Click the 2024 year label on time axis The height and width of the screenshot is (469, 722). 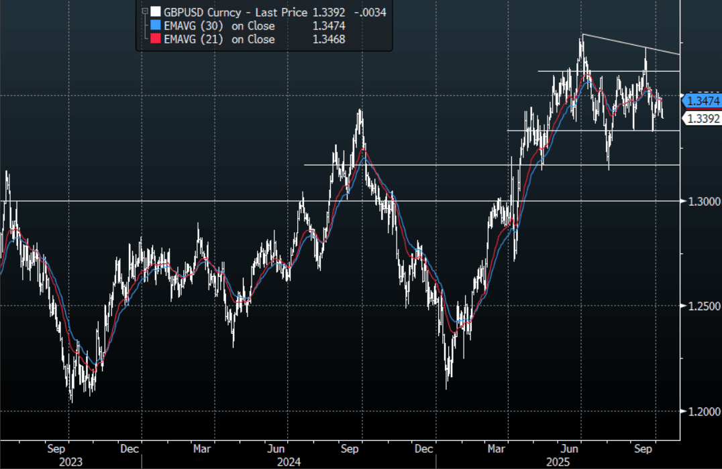click(x=289, y=462)
